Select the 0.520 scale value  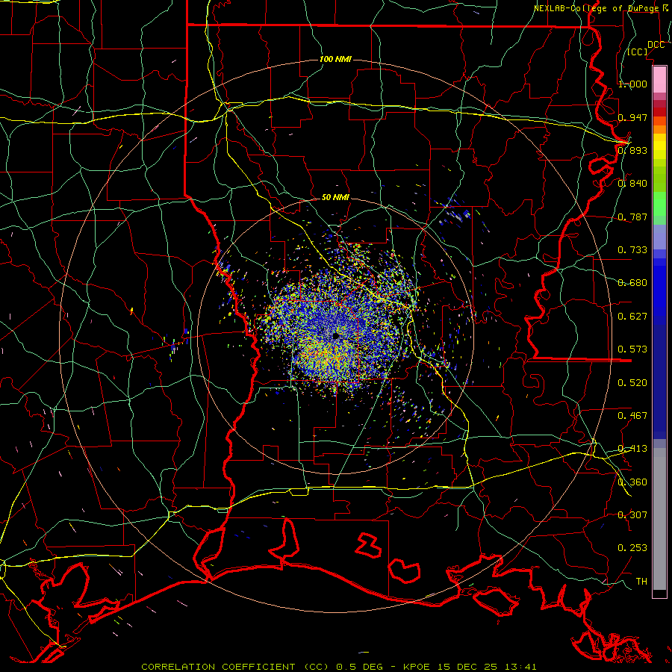tap(632, 382)
